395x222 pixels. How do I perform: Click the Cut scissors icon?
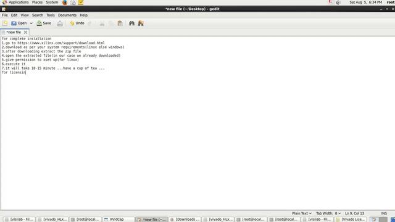[102, 23]
